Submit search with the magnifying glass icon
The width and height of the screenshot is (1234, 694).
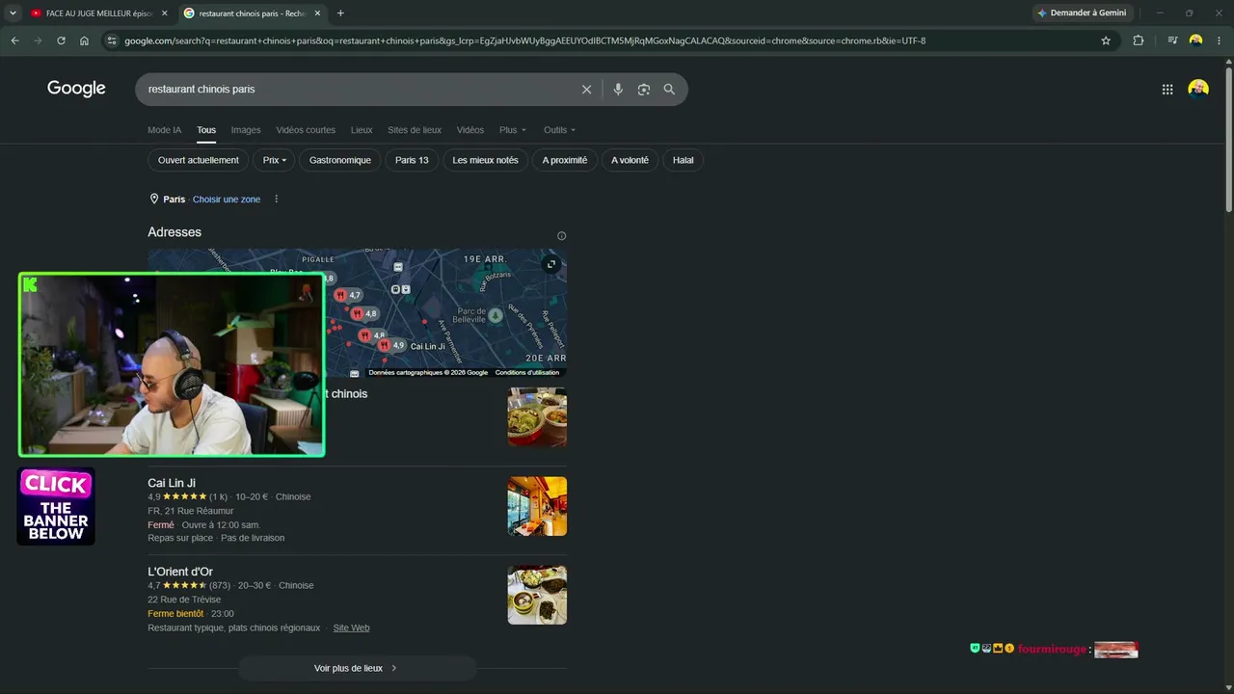pos(669,90)
